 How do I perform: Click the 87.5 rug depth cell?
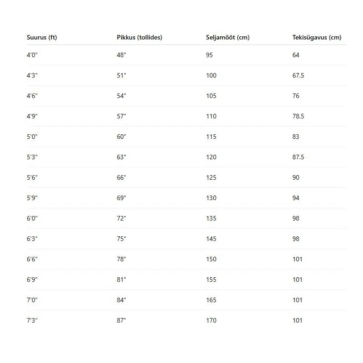(x=298, y=157)
